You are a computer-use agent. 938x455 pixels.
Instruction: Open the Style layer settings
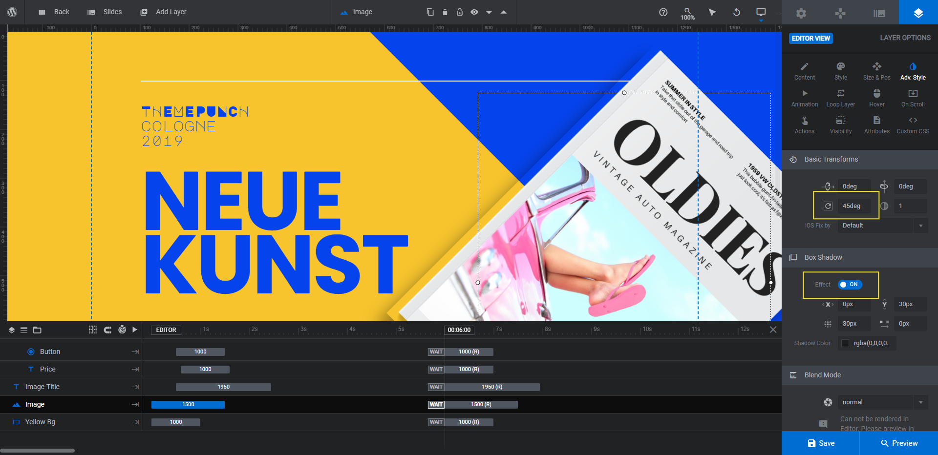[841, 71]
